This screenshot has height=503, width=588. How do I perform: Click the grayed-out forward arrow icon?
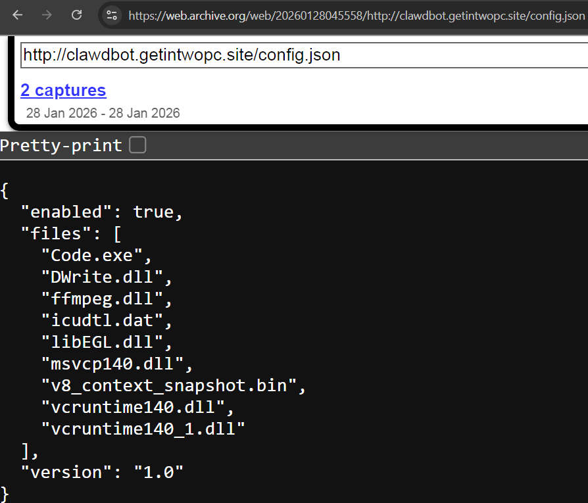pyautogui.click(x=47, y=15)
